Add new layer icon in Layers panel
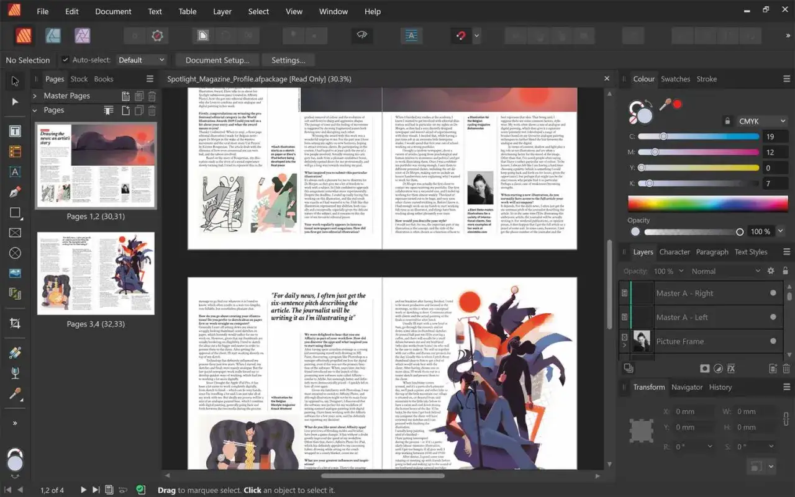795x497 pixels. click(773, 368)
